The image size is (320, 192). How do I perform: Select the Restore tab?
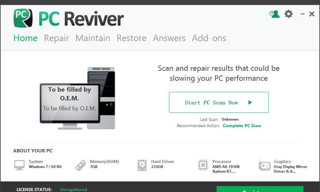coord(132,38)
